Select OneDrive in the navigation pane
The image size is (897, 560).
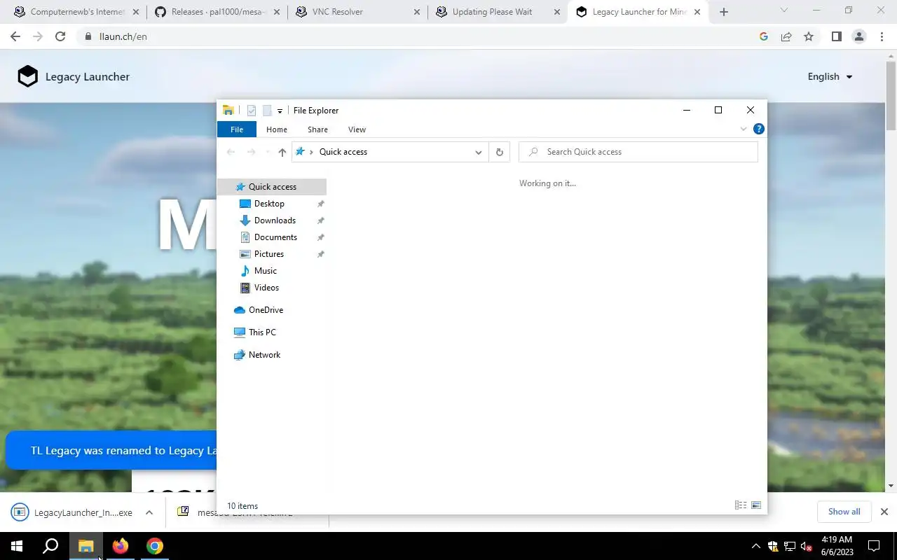click(266, 310)
